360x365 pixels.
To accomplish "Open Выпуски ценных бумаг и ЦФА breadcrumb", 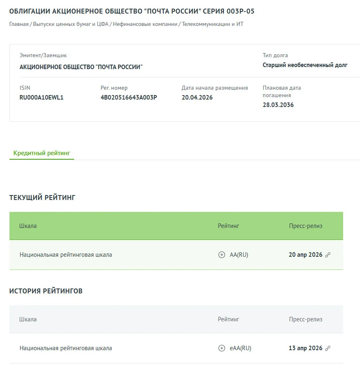I will [71, 24].
